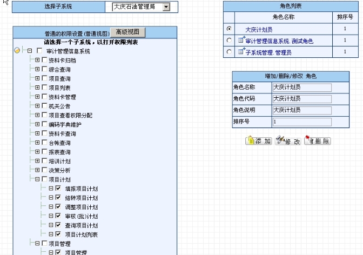363x255 pixels.
Task: Click the list icon before 子系统管理.管理员
Action: point(241,52)
